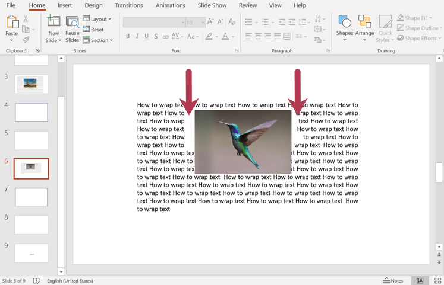Toggle Underline formatting

click(x=147, y=36)
